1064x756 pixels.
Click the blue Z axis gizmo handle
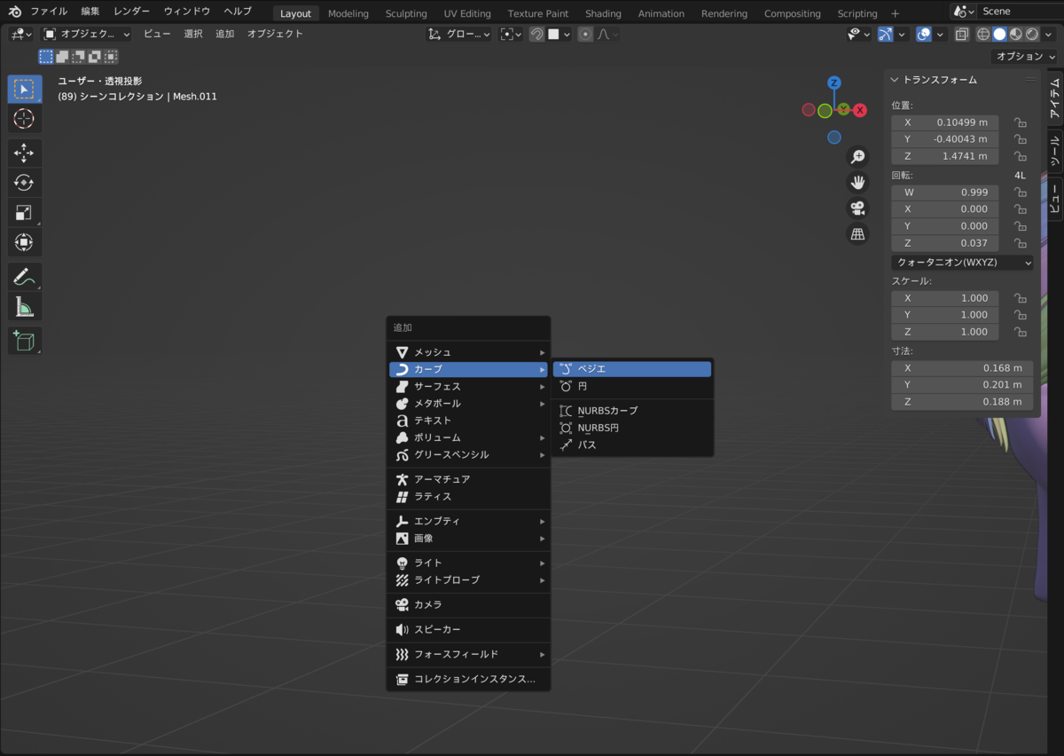click(833, 83)
